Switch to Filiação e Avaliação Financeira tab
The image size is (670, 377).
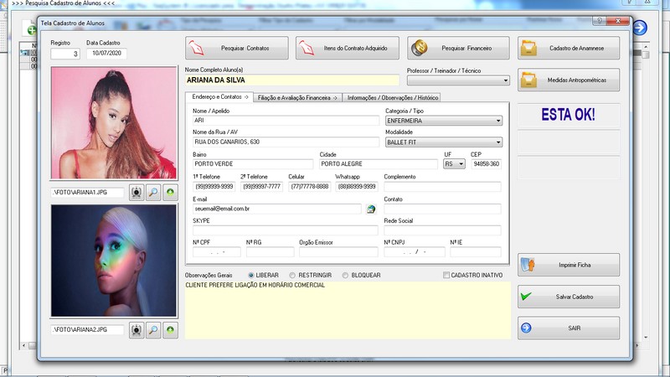coord(297,97)
